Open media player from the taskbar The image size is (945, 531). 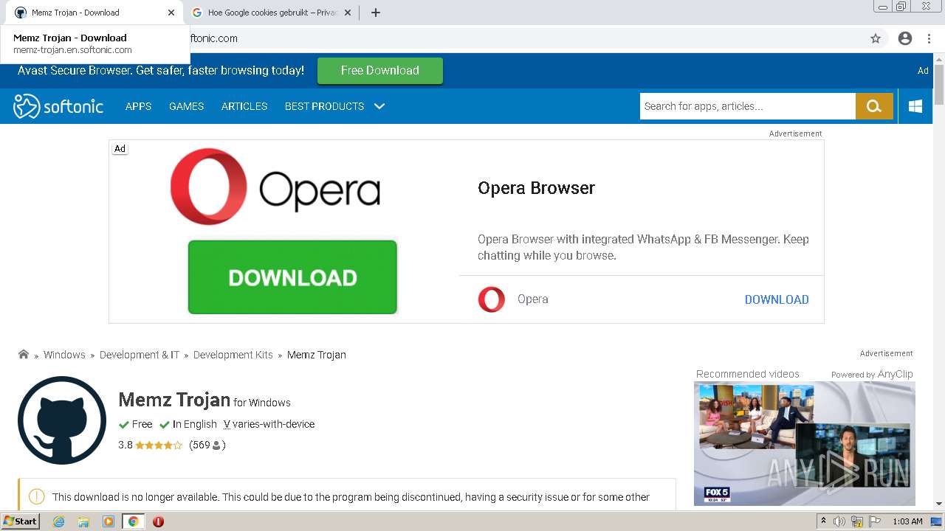(x=109, y=521)
